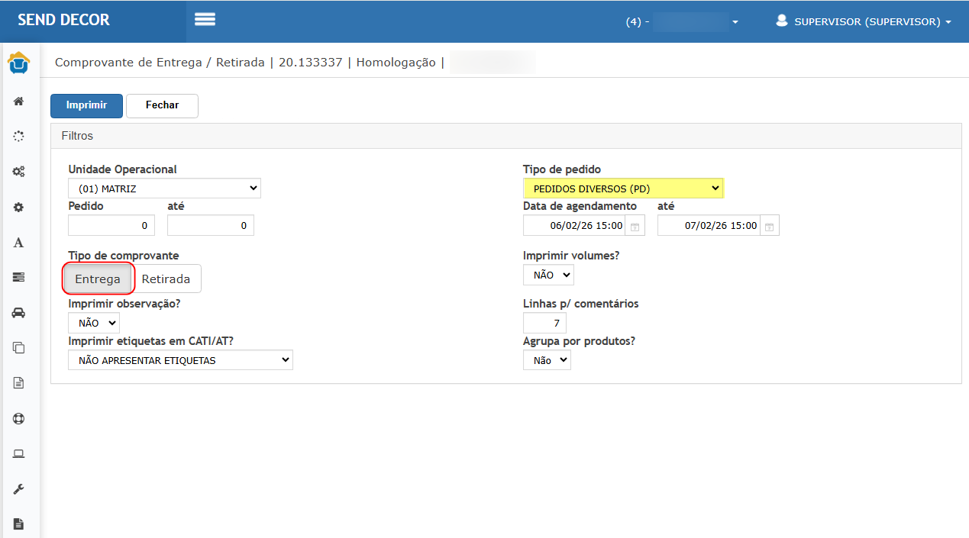The image size is (969, 538).
Task: Open the company selector (4) menu
Action: coord(682,21)
